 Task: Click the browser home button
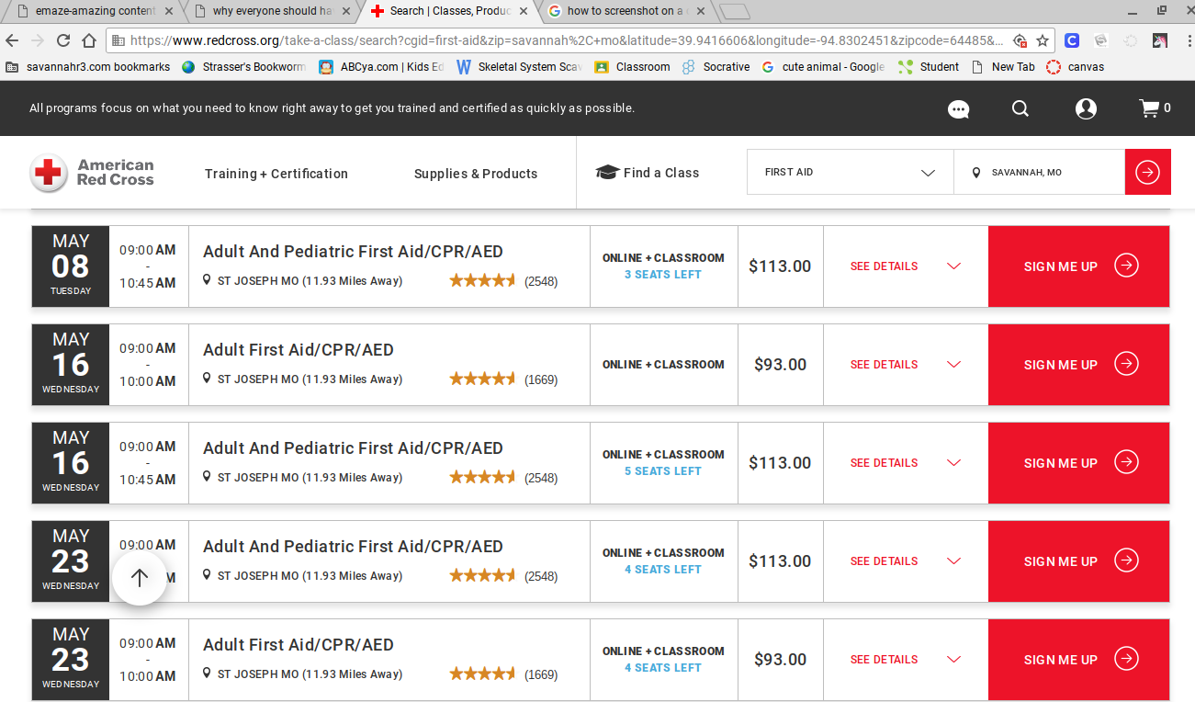click(x=89, y=40)
